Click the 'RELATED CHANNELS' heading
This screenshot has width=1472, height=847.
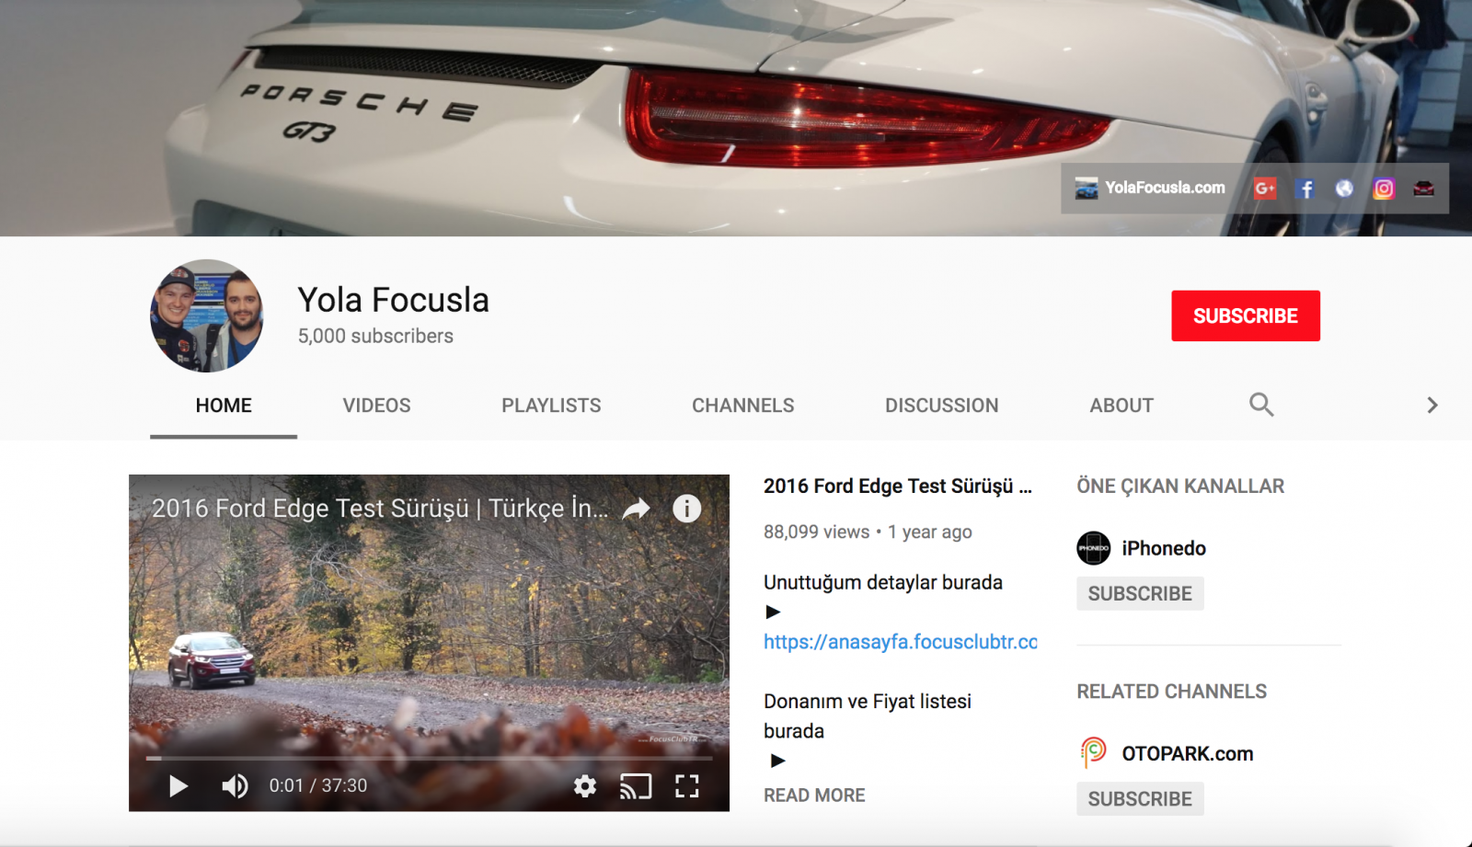pos(1171,692)
